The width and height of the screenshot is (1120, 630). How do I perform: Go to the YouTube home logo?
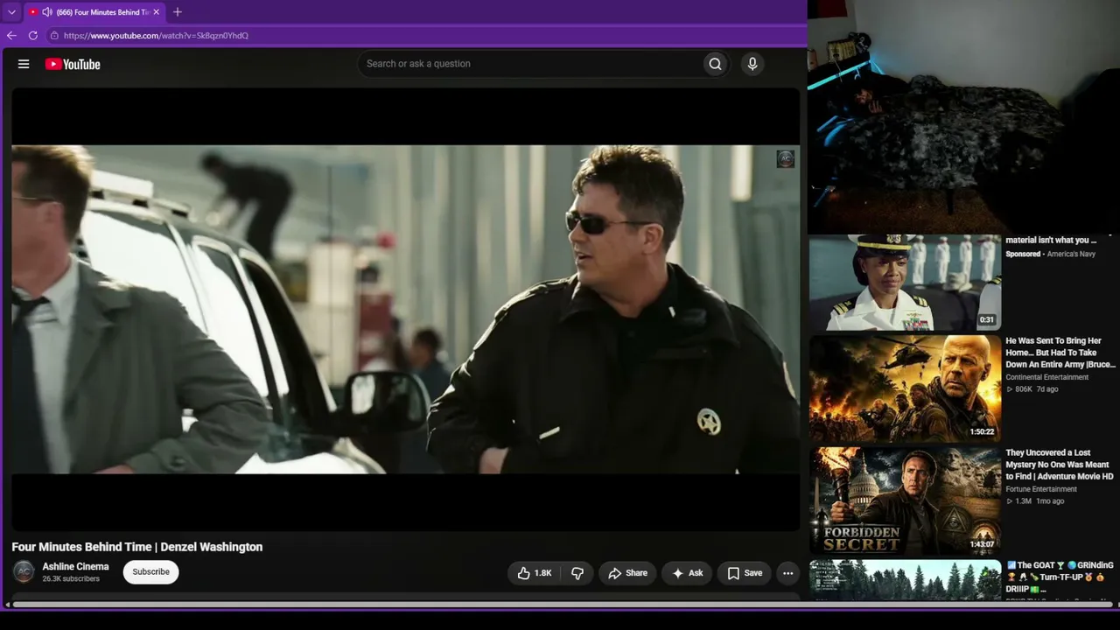pos(73,64)
